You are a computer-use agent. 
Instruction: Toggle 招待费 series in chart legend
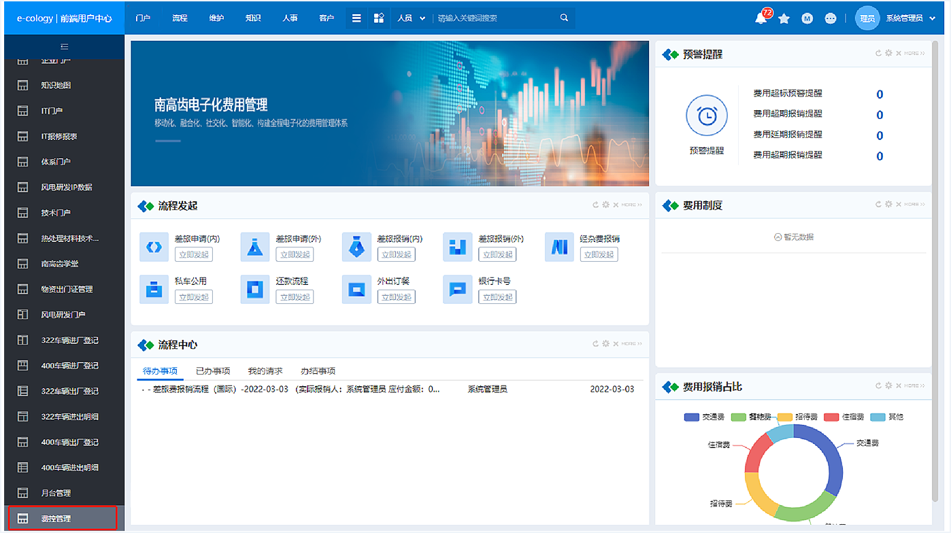(x=797, y=417)
